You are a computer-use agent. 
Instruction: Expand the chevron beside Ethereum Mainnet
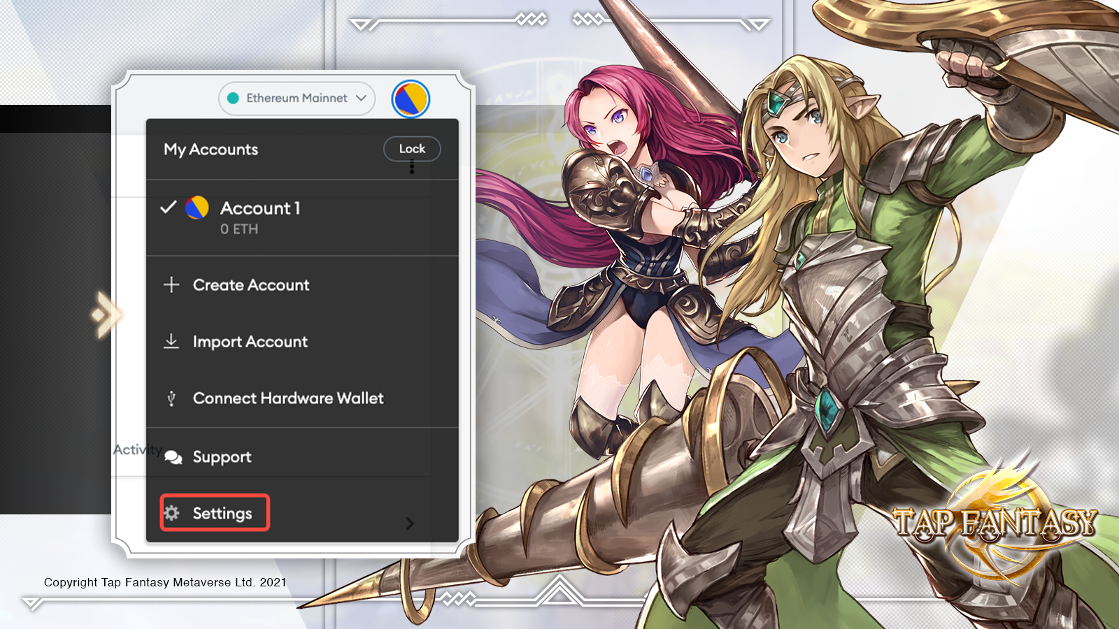click(361, 99)
